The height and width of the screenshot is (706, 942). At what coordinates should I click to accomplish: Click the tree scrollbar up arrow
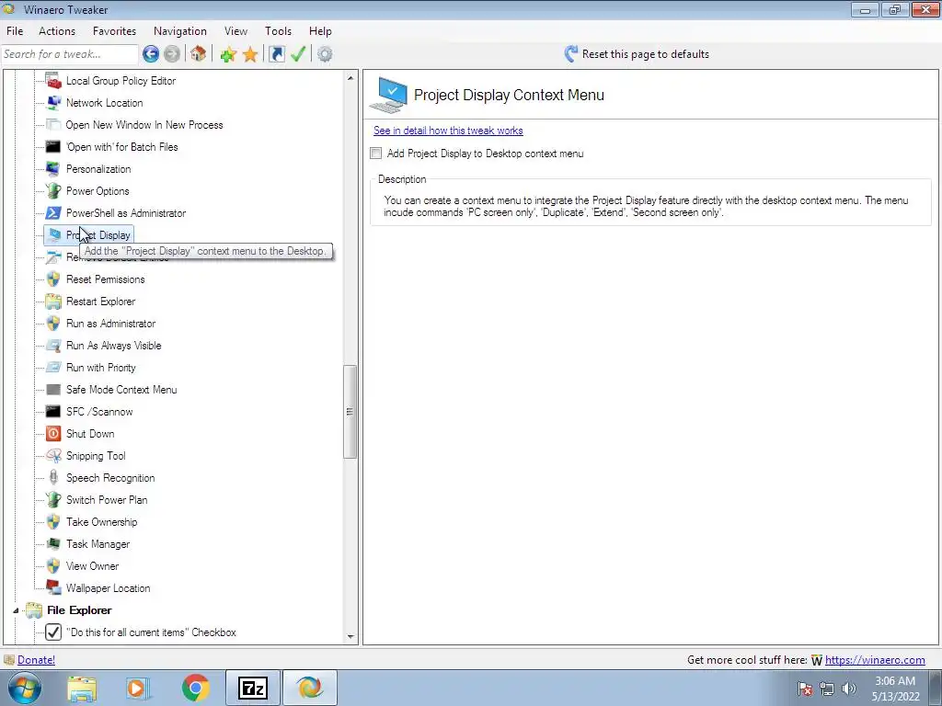pos(350,77)
